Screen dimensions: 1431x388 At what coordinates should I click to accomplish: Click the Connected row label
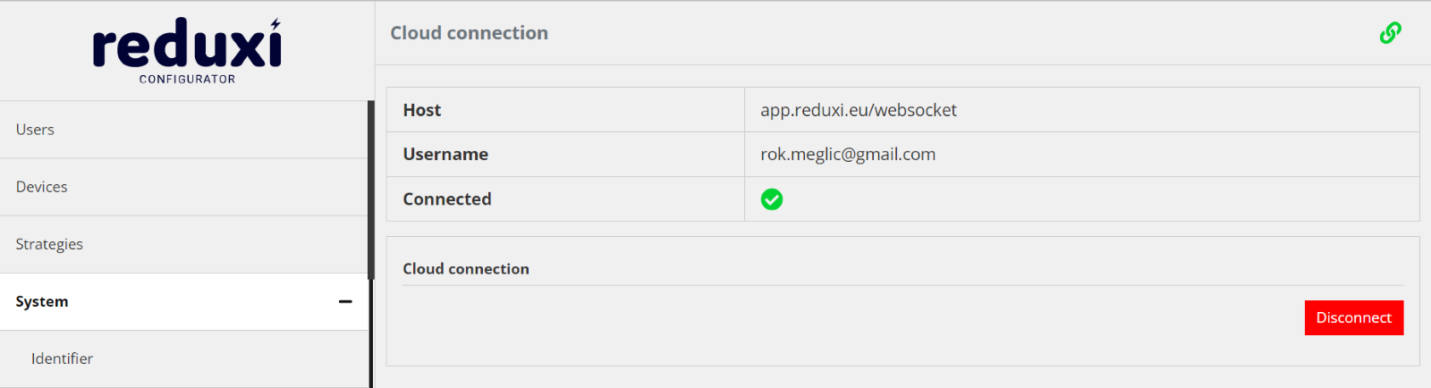(447, 199)
